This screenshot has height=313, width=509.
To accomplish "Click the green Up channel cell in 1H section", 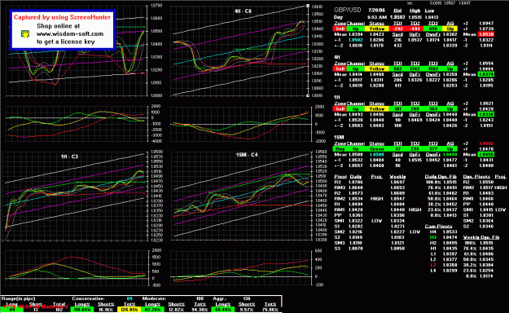I will tap(355, 109).
